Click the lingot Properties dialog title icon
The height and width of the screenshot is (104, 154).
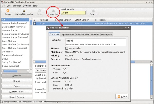(48, 28)
